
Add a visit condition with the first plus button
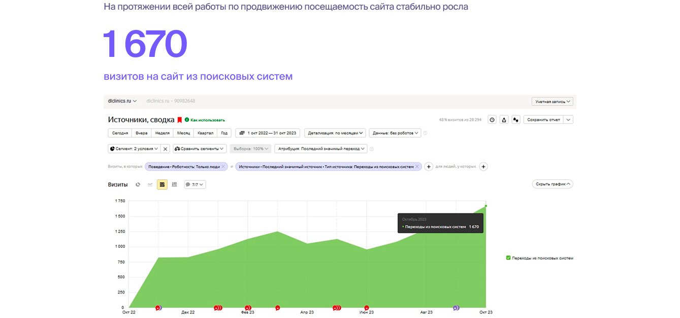pyautogui.click(x=428, y=167)
